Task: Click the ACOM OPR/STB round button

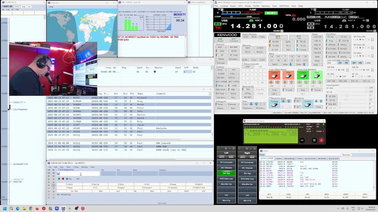Action: coord(314,140)
